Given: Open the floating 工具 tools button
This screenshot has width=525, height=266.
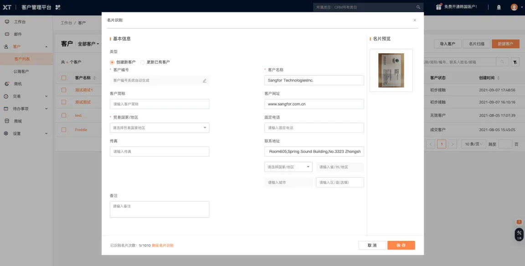Looking at the screenshot, I should click(x=519, y=234).
